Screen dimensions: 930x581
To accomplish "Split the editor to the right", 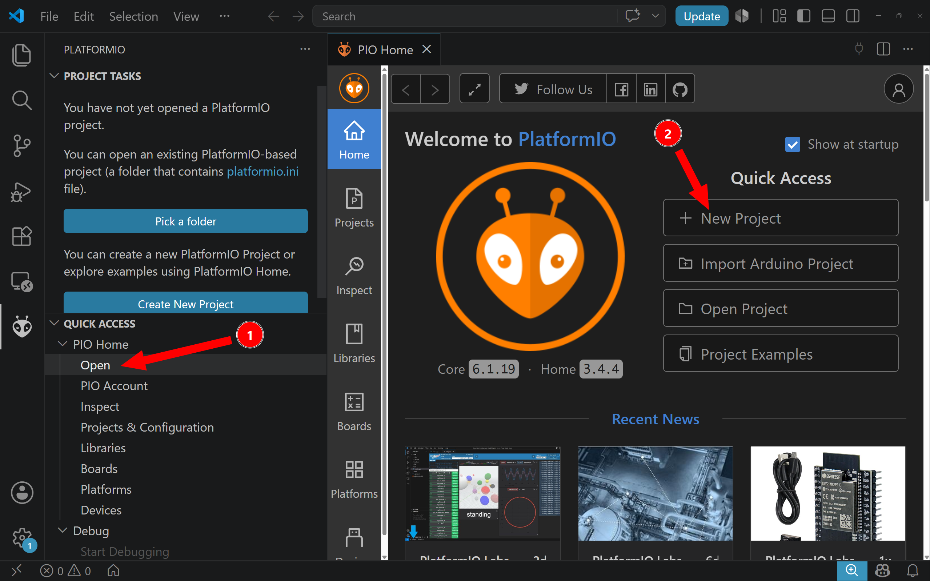I will 883,49.
